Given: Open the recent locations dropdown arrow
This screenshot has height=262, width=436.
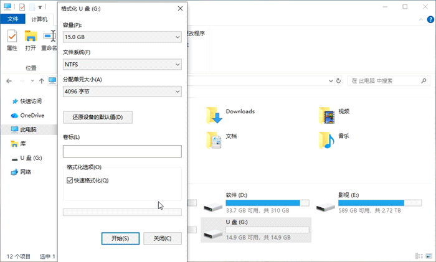Looking at the screenshot, I should (x=32, y=81).
